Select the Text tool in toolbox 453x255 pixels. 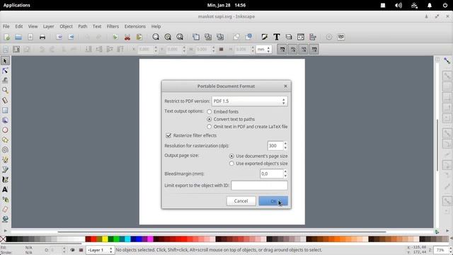5,189
